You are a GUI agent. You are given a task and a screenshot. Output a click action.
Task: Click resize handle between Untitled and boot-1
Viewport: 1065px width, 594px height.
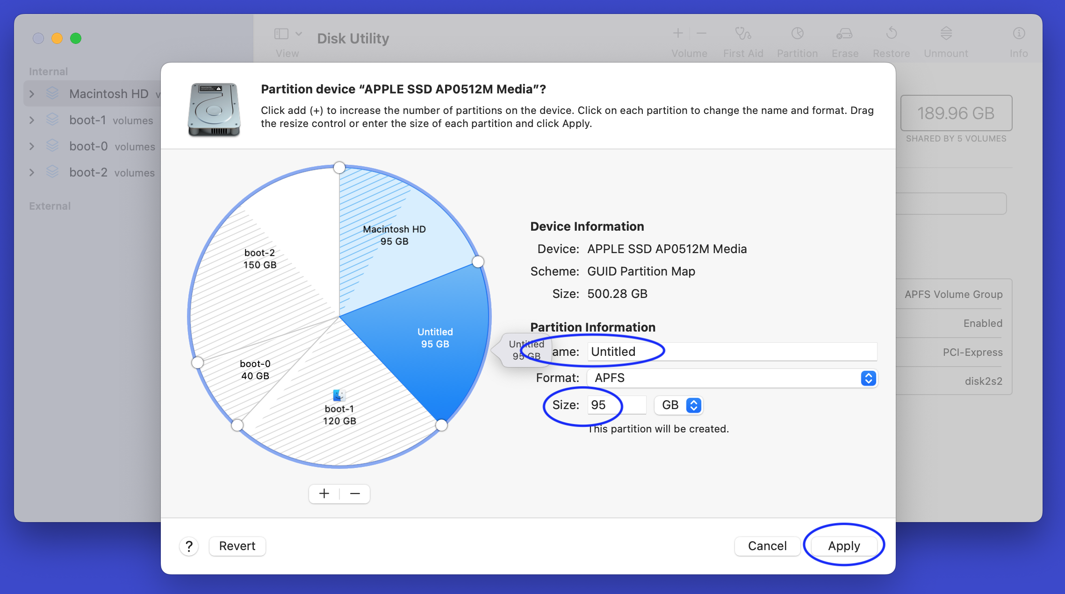pyautogui.click(x=441, y=425)
